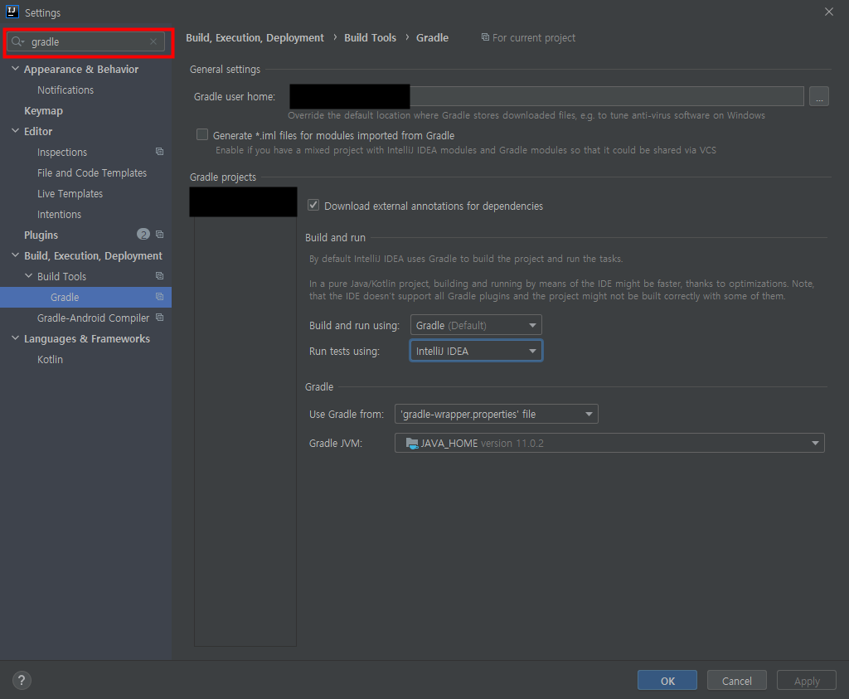Viewport: 849px width, 699px height.
Task: Click the 'Gradle' breadcrumb
Action: pyautogui.click(x=432, y=38)
